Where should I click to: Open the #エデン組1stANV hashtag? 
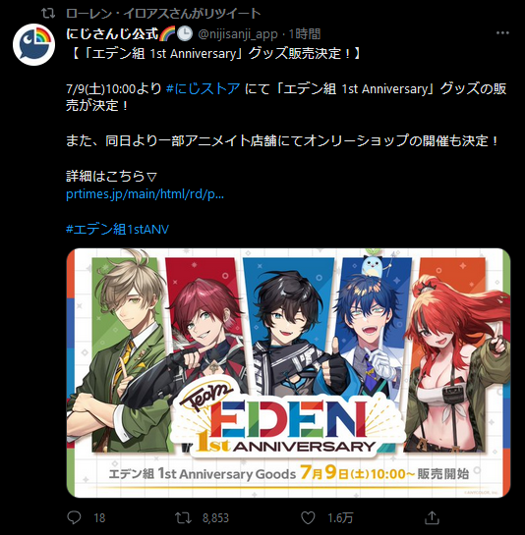pos(117,230)
